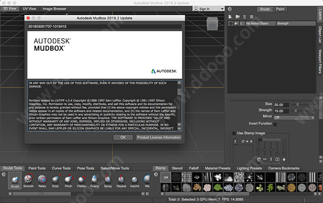Open the Mirror dropdown set to Off
Image resolution: width=323 pixels, height=203 pixels.
coord(294,117)
